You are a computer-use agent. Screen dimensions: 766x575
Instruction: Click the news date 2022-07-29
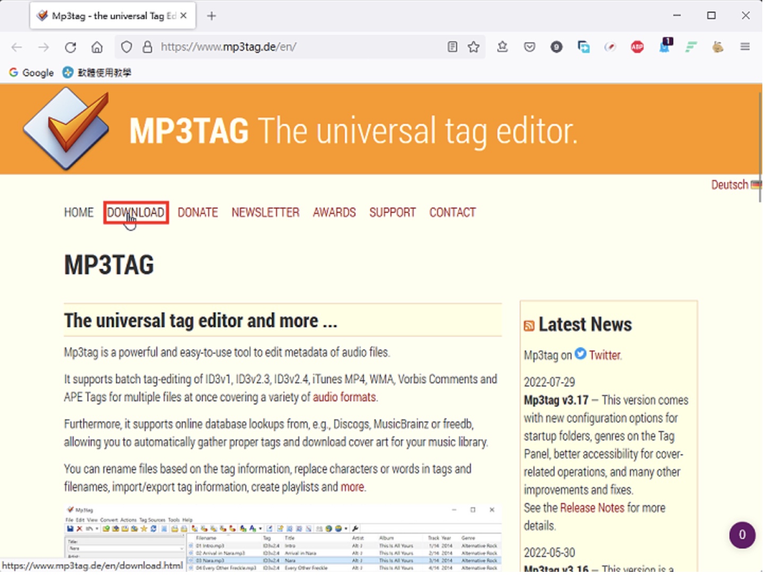click(x=552, y=384)
